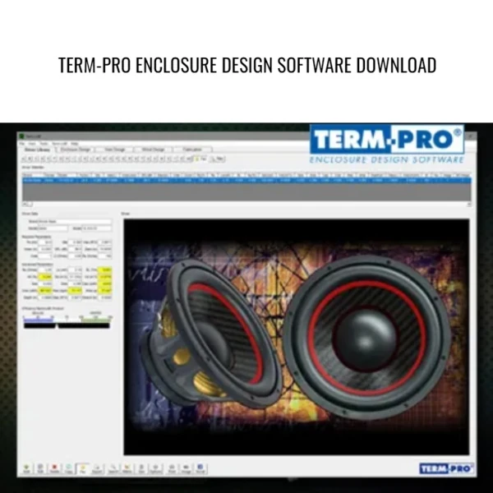
Task: Click the Metric units icon in bottom toolbar
Action: [127, 468]
